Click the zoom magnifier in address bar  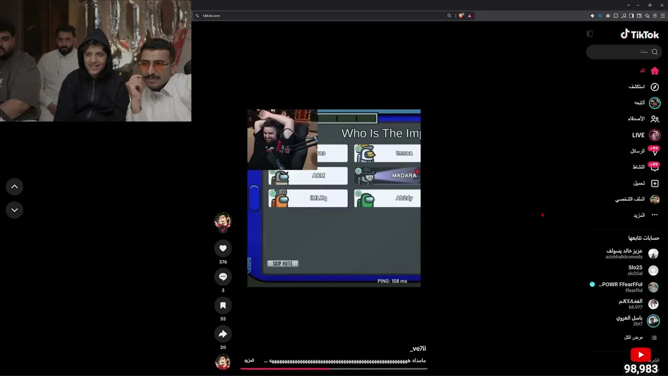click(x=449, y=16)
